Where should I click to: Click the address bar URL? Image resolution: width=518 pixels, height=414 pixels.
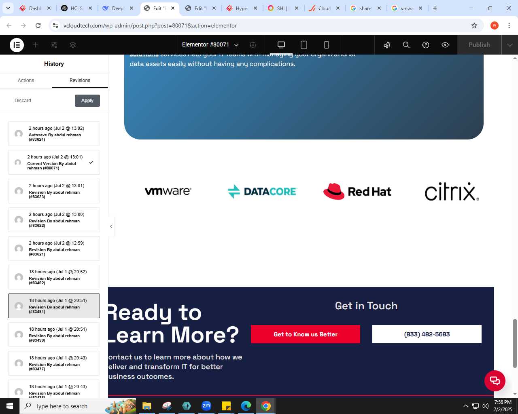[150, 25]
